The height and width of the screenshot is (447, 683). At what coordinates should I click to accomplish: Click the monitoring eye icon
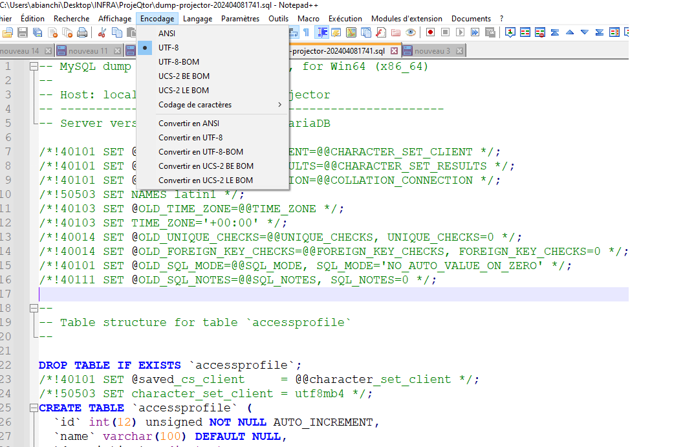click(x=410, y=32)
